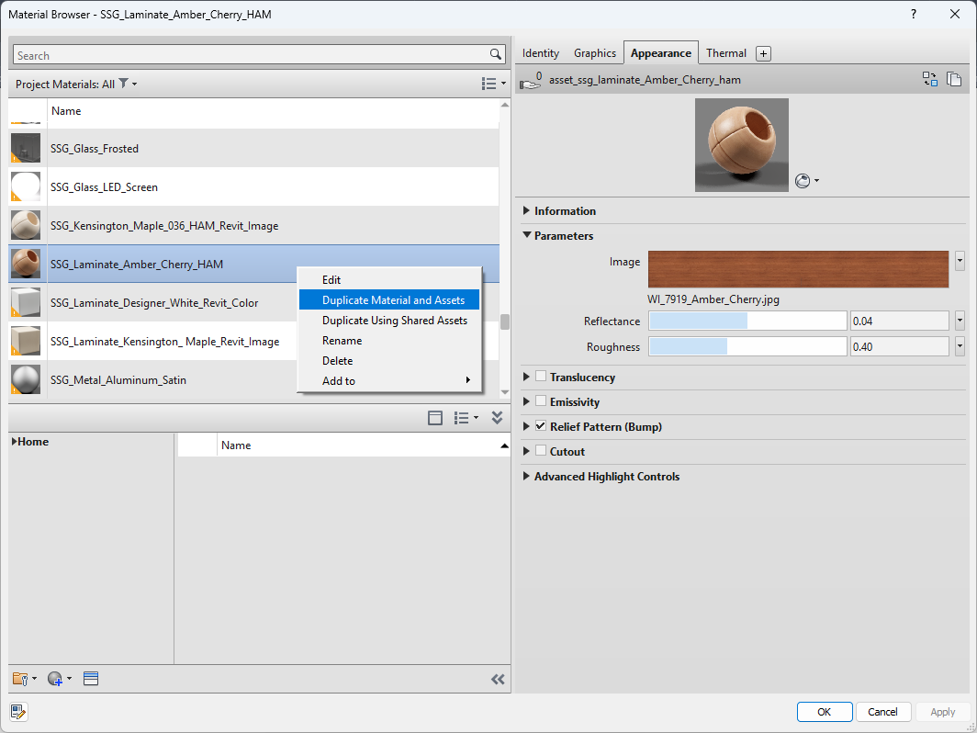Viewport: 977px width, 733px height.
Task: Click the Duplicates This Asset icon
Action: tap(954, 79)
